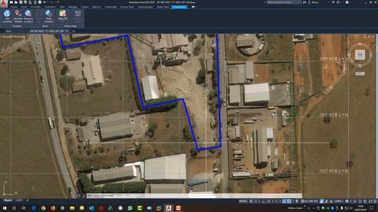The image size is (378, 212).
Task: Open the View ribbon tab
Action: [62, 7]
